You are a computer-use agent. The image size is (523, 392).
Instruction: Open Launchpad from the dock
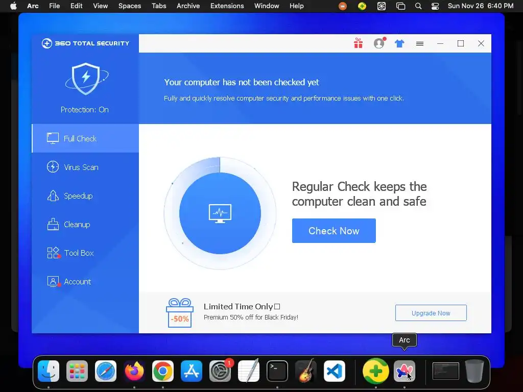(77, 371)
